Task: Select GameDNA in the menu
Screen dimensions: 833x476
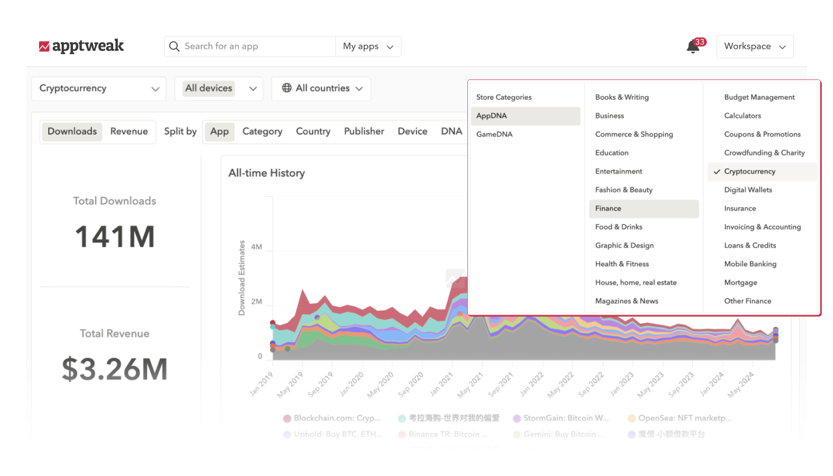Action: [526, 135]
